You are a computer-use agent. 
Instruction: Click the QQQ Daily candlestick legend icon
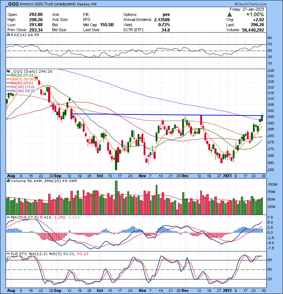click(8, 71)
